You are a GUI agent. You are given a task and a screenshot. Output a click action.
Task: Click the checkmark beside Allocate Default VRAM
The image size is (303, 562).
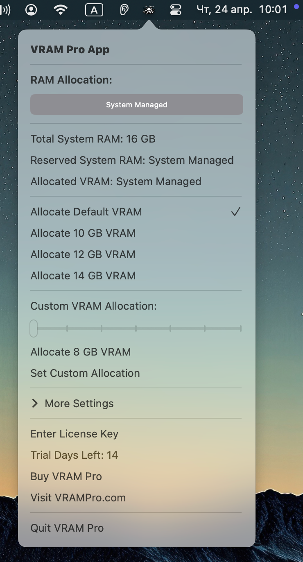(235, 212)
